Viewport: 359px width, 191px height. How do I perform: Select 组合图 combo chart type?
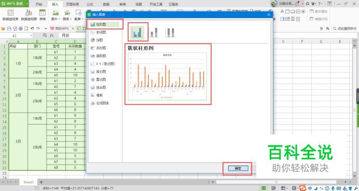pyautogui.click(x=99, y=88)
